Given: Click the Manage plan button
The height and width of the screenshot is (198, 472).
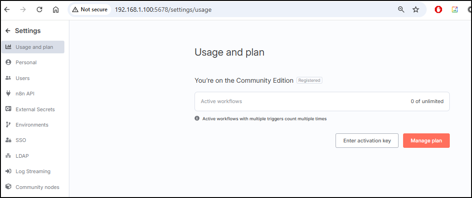Looking at the screenshot, I should 426,141.
